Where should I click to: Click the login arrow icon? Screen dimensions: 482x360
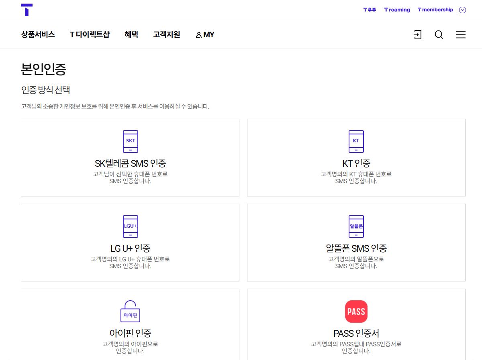(418, 35)
